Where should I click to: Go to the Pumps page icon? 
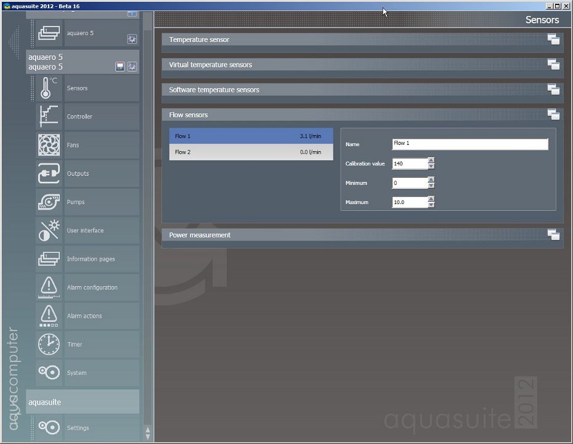(x=49, y=202)
